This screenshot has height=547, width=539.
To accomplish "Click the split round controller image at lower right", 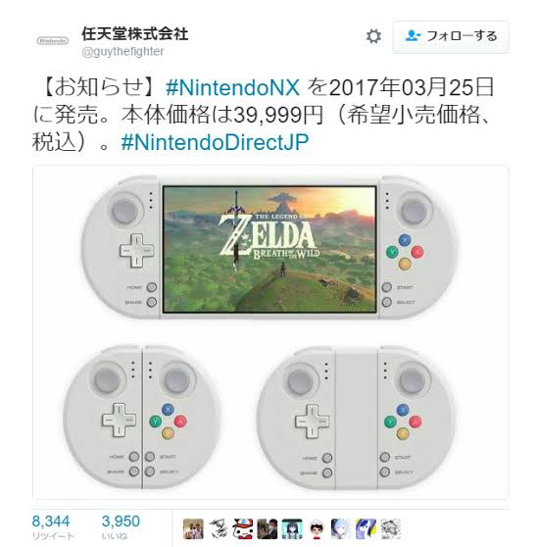I will tap(356, 418).
